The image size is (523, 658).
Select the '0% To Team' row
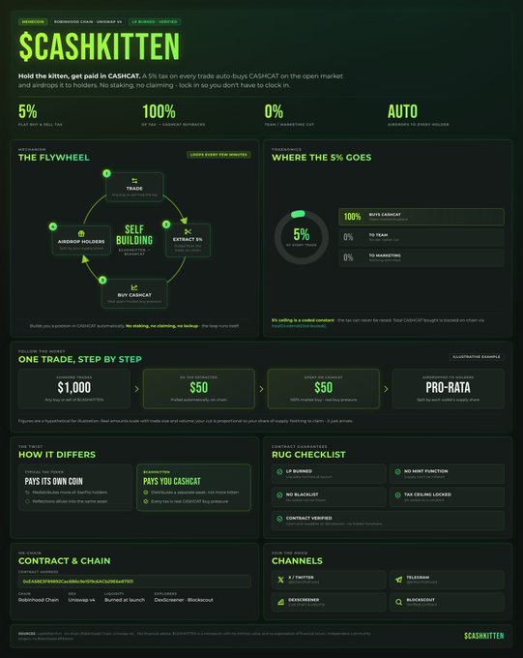point(421,237)
